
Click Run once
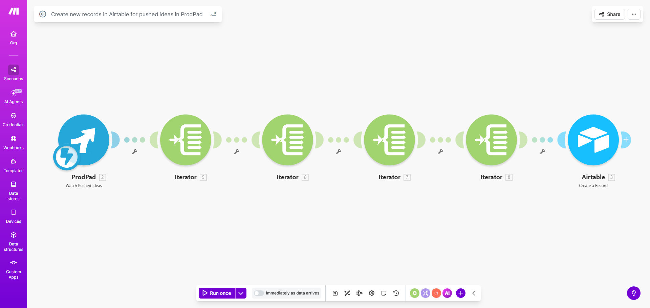pyautogui.click(x=217, y=293)
